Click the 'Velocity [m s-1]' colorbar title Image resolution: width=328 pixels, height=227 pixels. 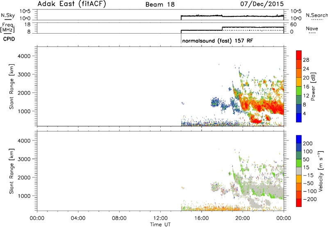(321, 171)
